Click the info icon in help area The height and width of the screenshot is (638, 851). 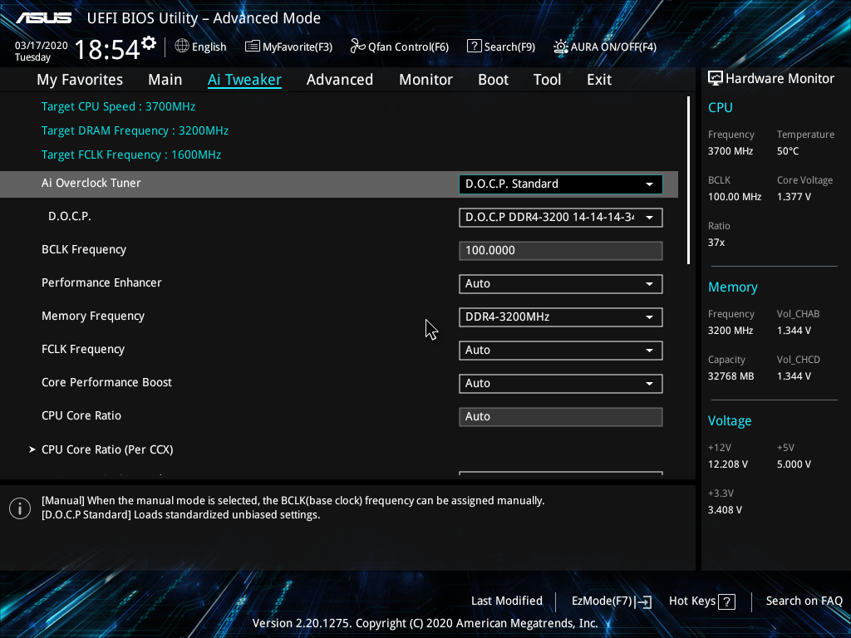pos(20,508)
